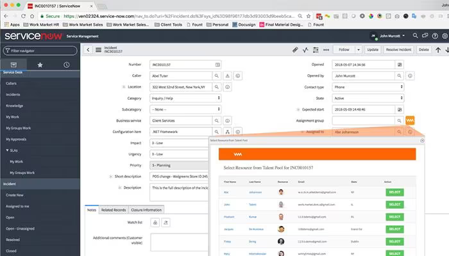Screen dimensions: 449x256
Task: Open Open - Unassigned incidents list
Action: [20, 228]
